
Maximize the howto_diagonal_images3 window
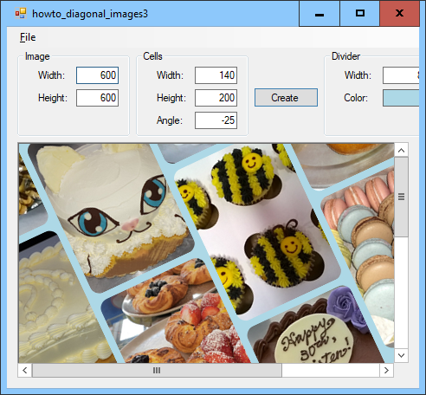click(360, 14)
